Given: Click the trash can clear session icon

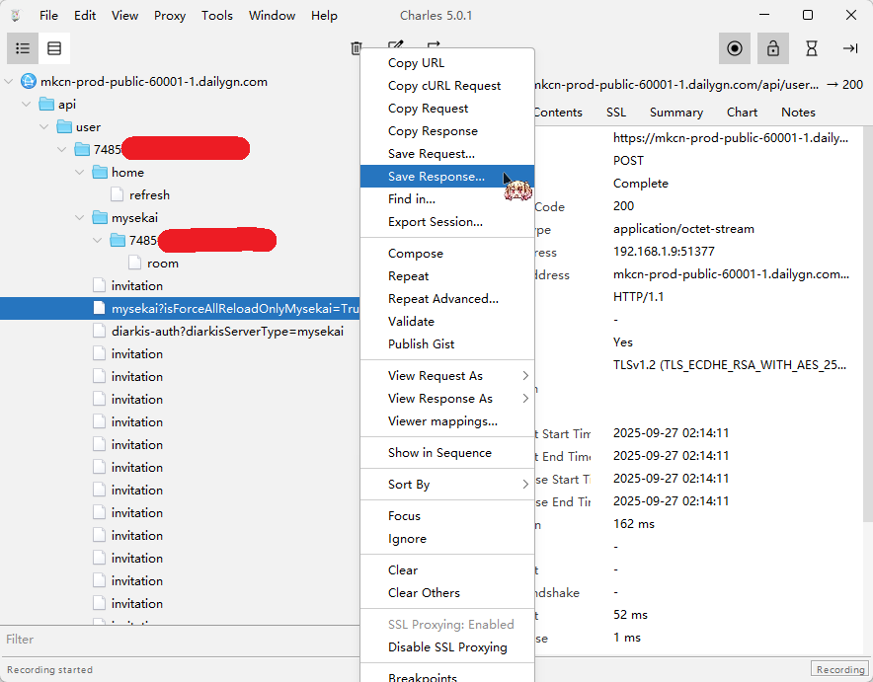Looking at the screenshot, I should tap(356, 48).
